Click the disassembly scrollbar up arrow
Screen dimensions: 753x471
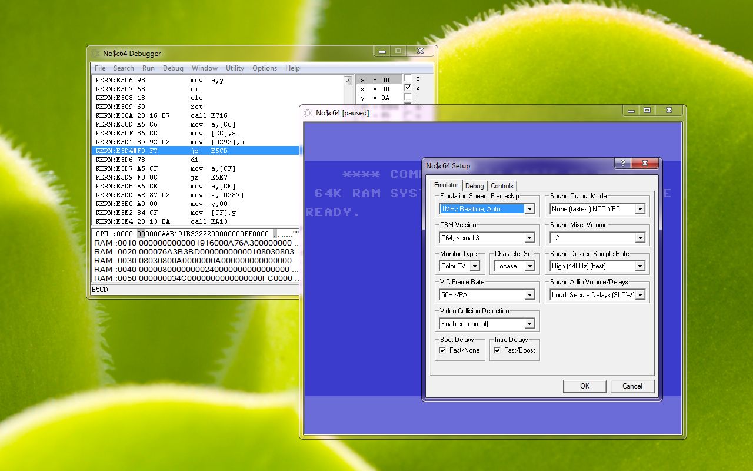pyautogui.click(x=349, y=80)
